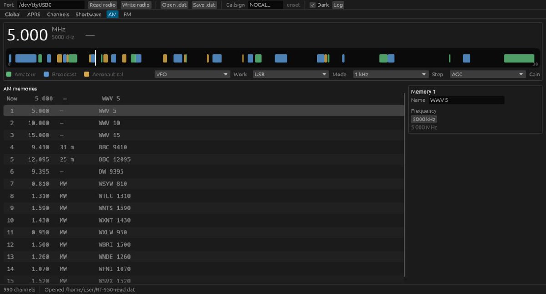Toggle the Dark theme checkbox
This screenshot has width=546, height=294.
pos(313,5)
